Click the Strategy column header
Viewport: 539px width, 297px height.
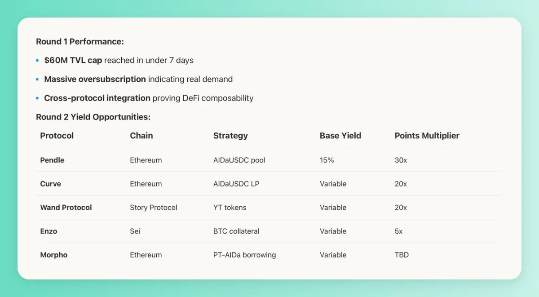point(230,136)
